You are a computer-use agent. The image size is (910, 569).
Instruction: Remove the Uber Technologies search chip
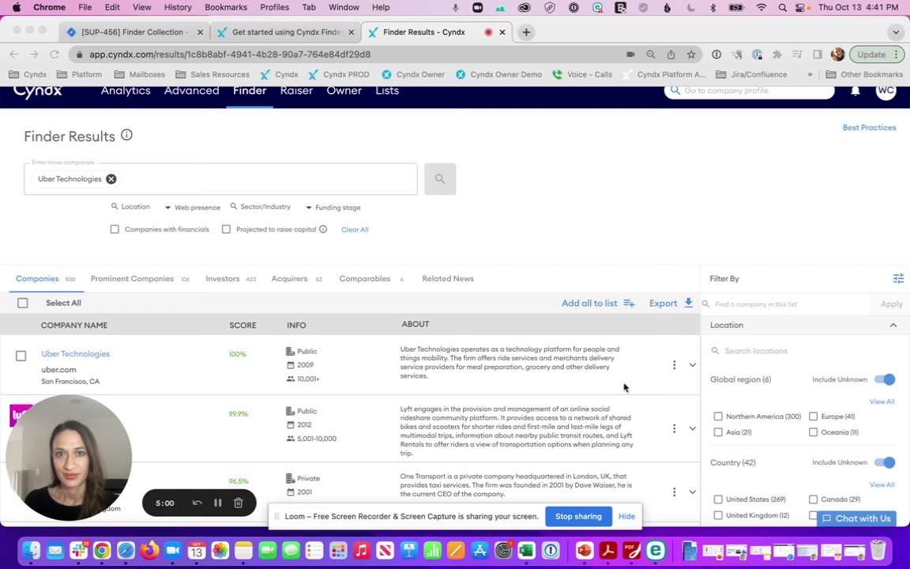111,179
